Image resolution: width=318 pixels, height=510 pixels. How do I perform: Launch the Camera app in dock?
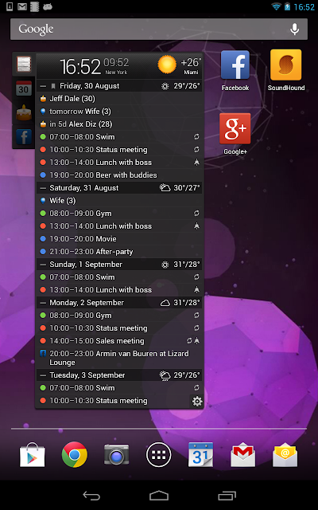(117, 455)
